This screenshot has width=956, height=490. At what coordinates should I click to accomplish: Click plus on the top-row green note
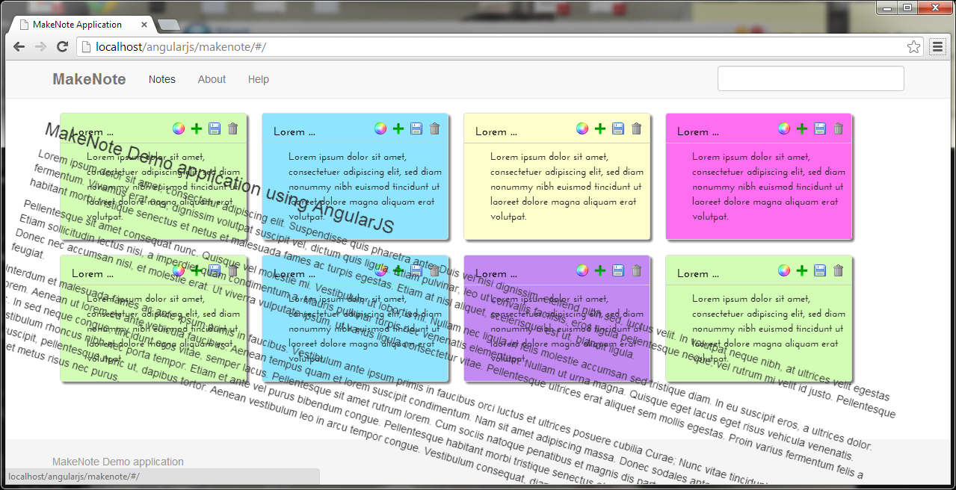pyautogui.click(x=197, y=128)
